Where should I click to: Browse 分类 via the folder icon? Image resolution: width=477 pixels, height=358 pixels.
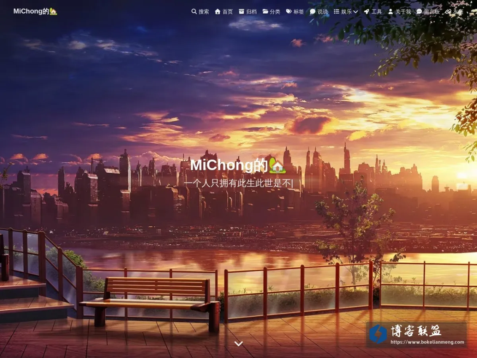coord(265,12)
